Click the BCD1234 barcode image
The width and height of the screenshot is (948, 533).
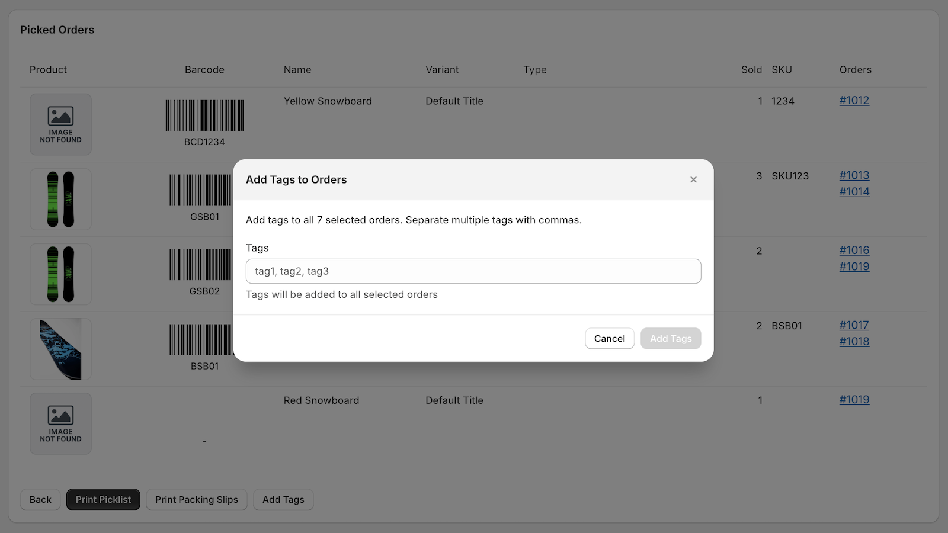pyautogui.click(x=204, y=114)
